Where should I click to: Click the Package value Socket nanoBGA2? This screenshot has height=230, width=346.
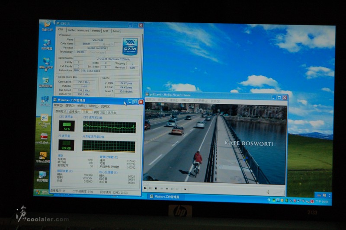click(98, 48)
